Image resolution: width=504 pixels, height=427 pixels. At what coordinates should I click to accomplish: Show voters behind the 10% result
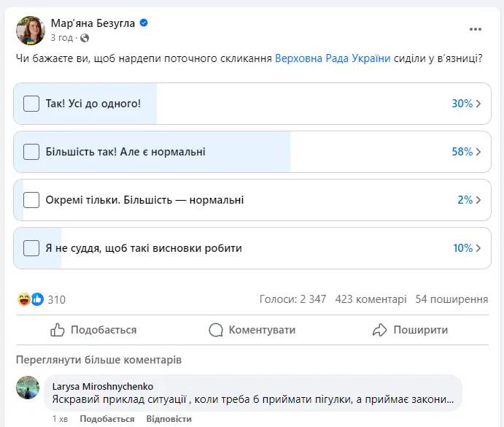(x=467, y=248)
